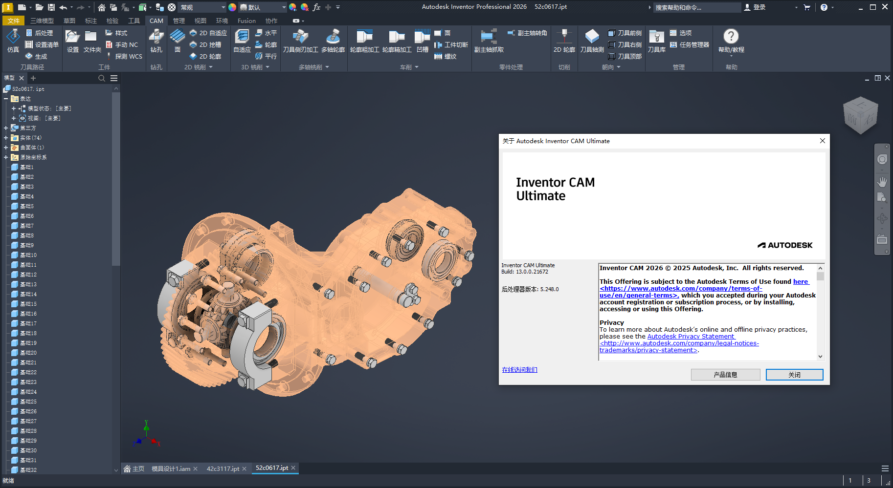This screenshot has height=488, width=893.
Task: Open the browser panel hamburger menu
Action: (x=114, y=78)
